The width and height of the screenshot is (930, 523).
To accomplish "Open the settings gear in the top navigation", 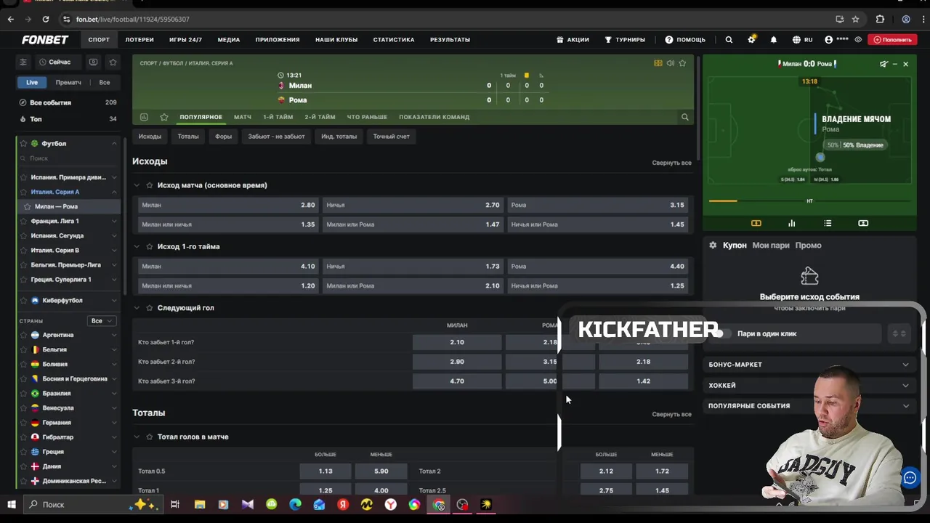I will pos(751,40).
